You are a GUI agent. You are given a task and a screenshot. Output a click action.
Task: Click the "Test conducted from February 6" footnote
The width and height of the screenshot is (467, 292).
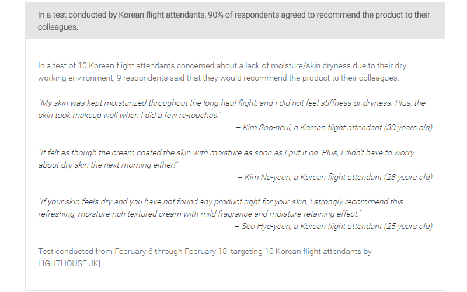(x=204, y=252)
